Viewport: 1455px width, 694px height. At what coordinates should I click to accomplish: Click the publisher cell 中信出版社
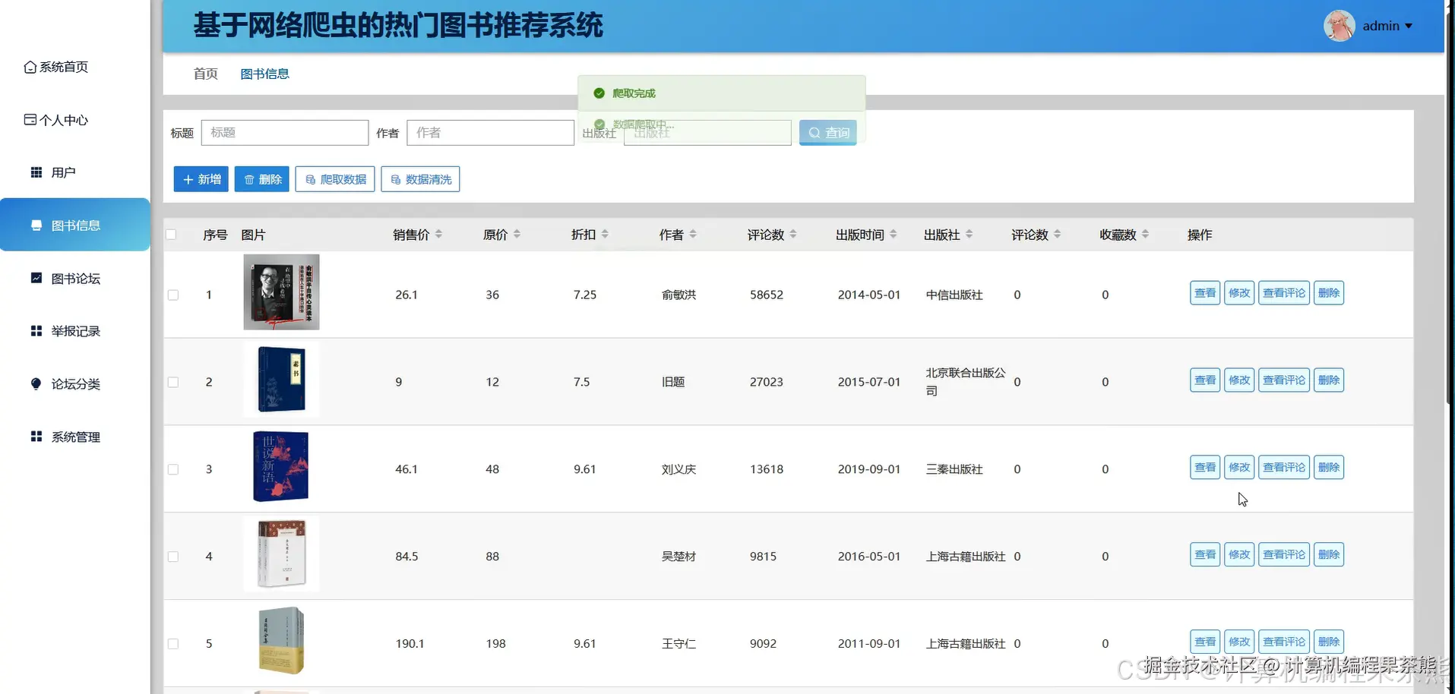[954, 295]
